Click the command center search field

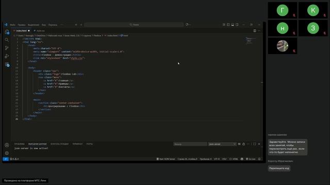point(134,25)
